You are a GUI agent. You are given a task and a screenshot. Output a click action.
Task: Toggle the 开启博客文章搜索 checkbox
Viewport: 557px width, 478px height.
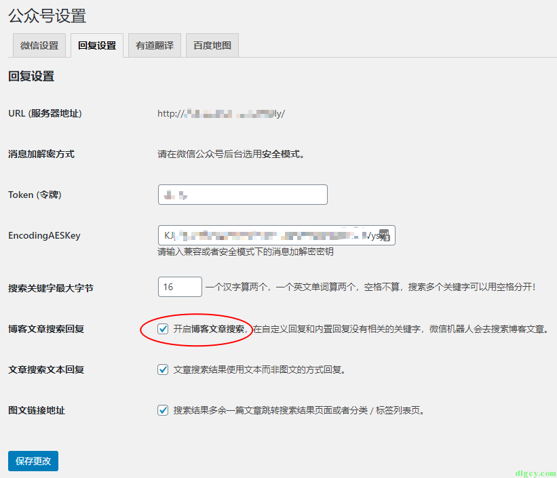[163, 329]
